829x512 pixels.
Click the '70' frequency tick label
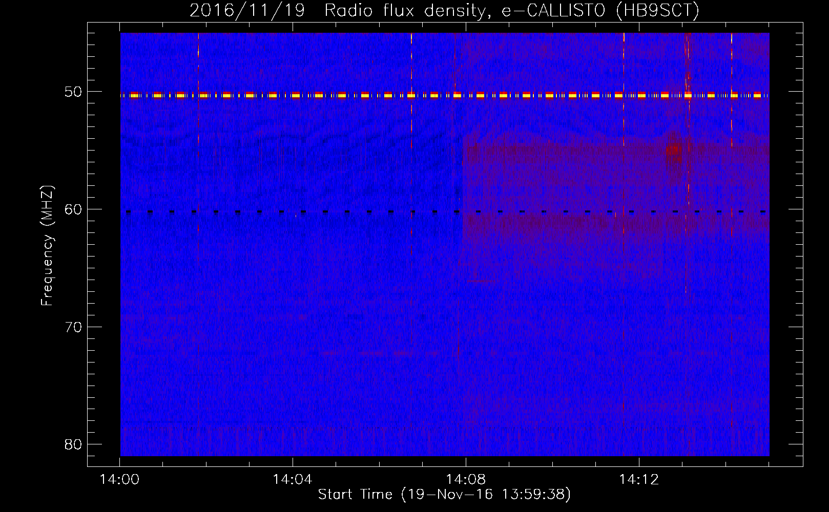(x=73, y=327)
